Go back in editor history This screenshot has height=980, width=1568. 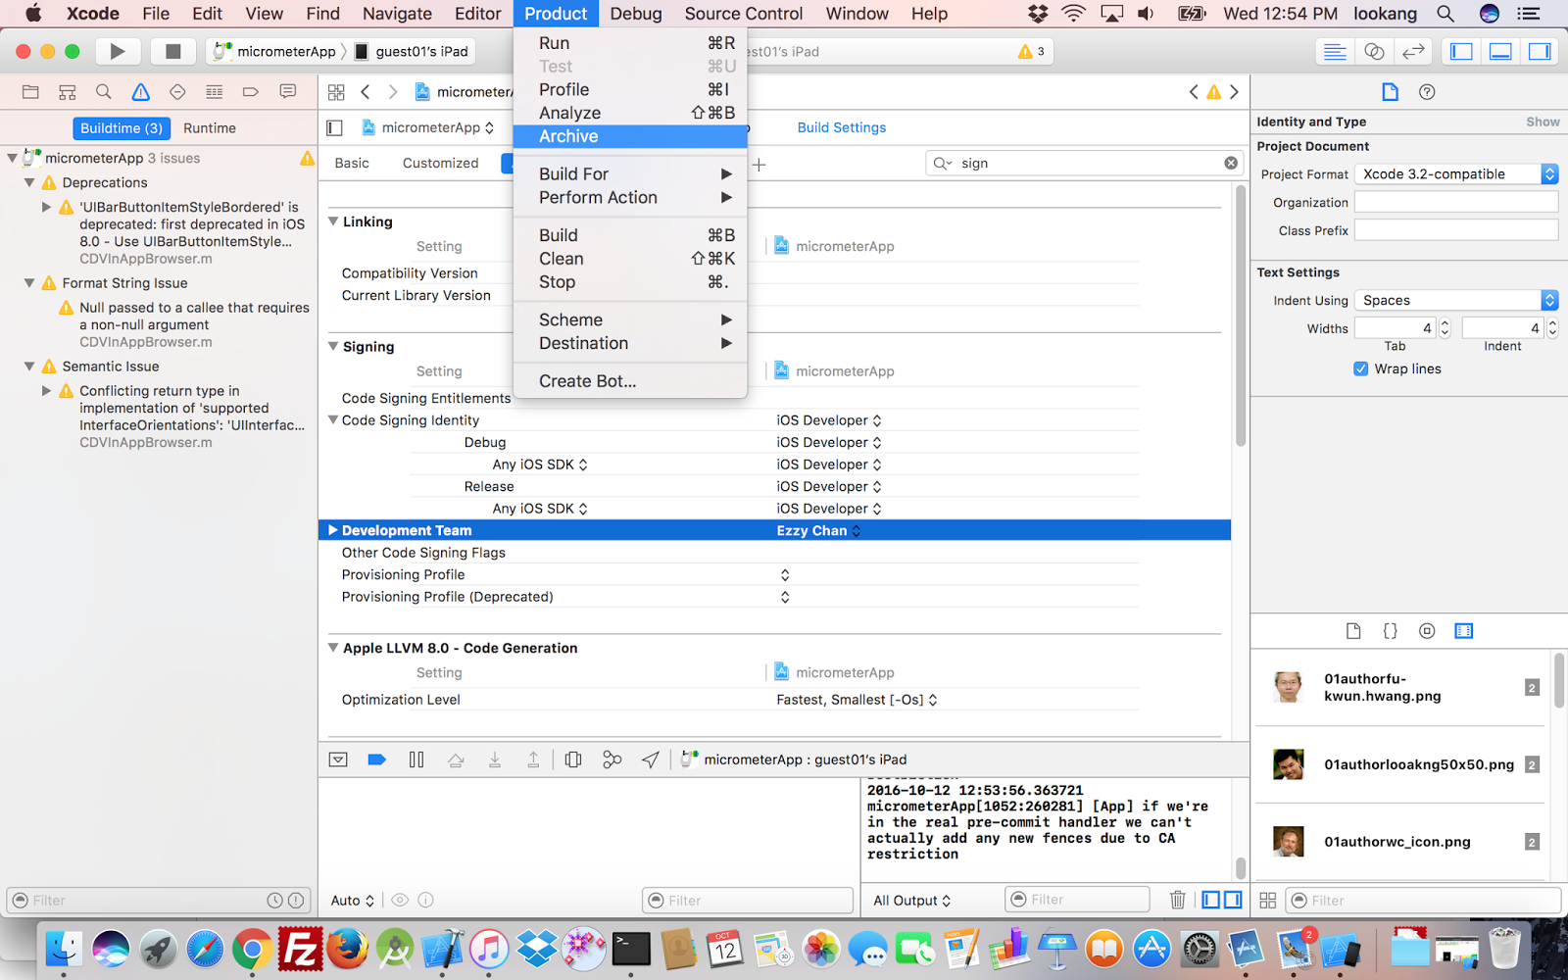tap(366, 92)
